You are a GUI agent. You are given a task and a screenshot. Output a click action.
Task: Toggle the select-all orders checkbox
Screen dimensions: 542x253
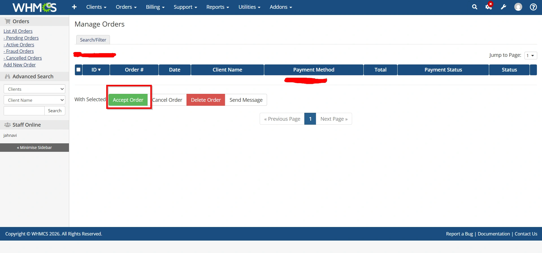click(79, 70)
